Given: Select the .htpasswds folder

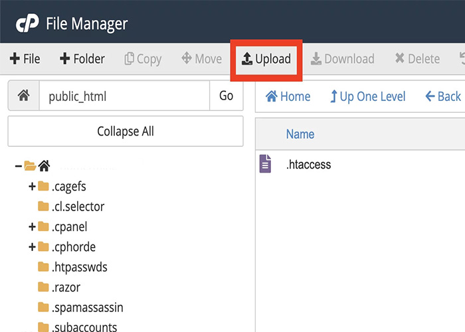Looking at the screenshot, I should coord(80,268).
